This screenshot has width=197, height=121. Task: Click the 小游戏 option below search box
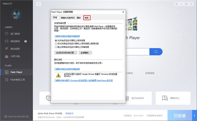click(129, 73)
